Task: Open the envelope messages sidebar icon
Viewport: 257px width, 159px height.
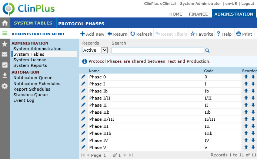Action: 5,54
